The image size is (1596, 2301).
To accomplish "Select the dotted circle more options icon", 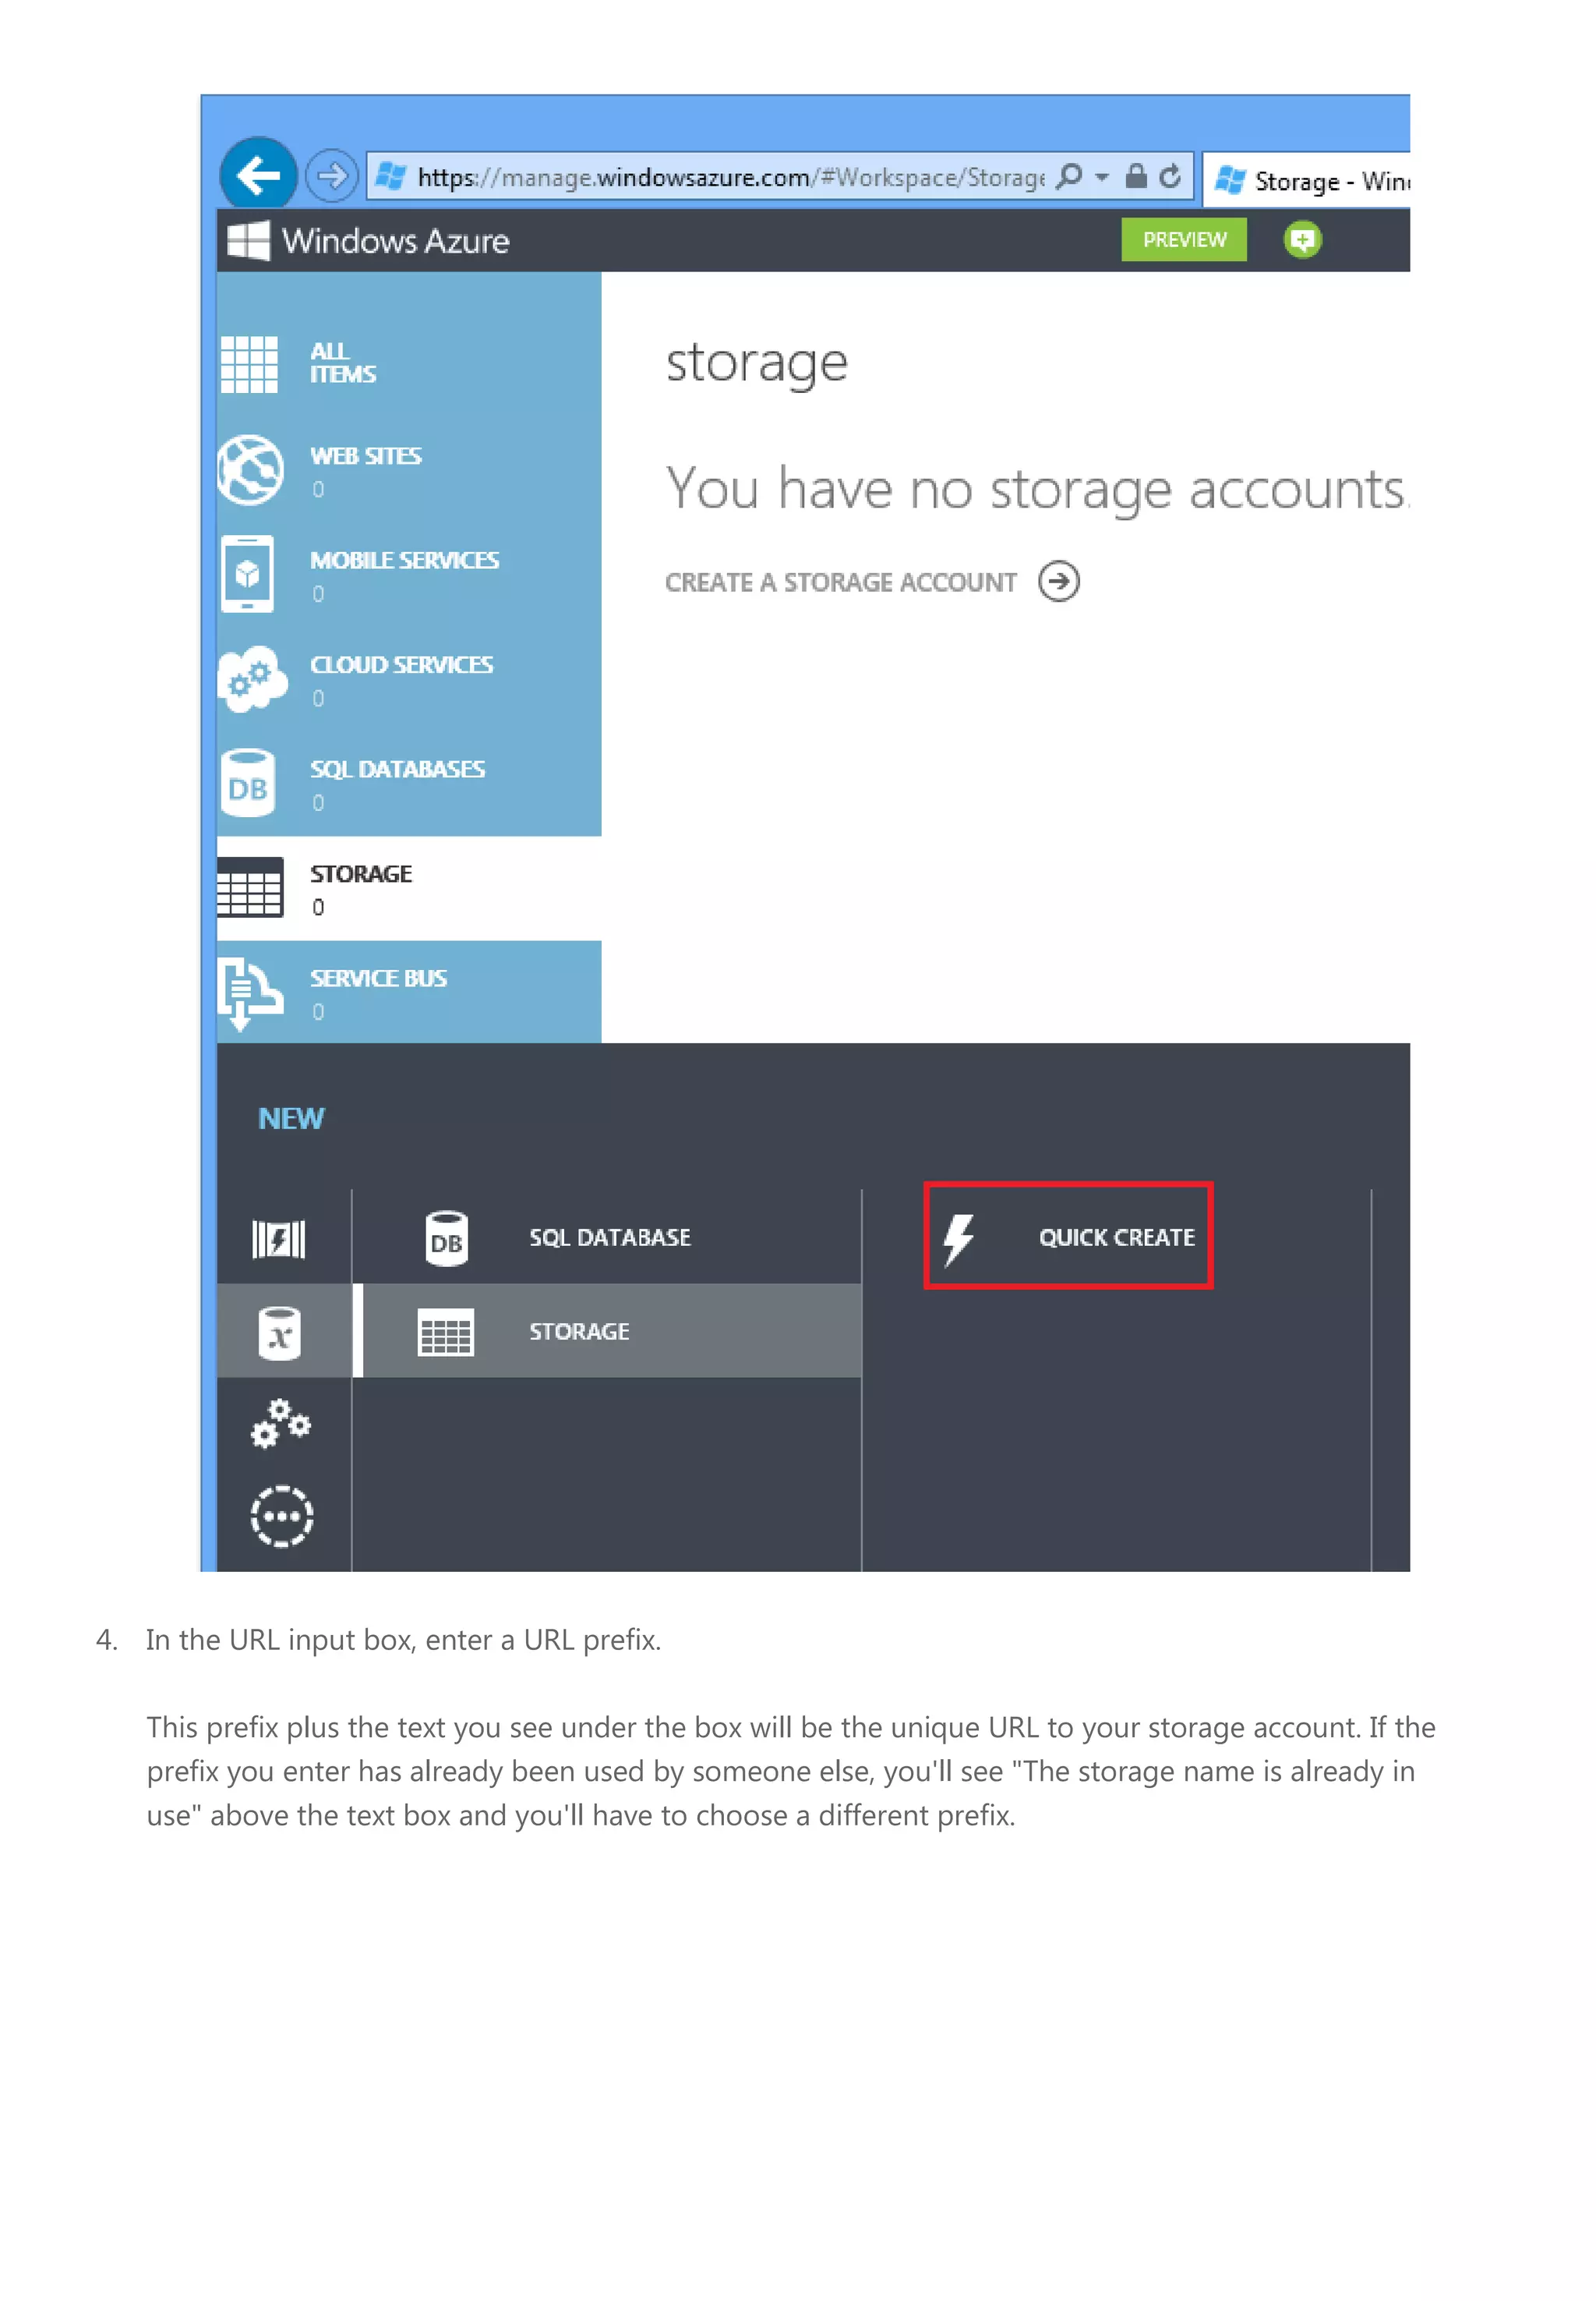I will (x=281, y=1517).
